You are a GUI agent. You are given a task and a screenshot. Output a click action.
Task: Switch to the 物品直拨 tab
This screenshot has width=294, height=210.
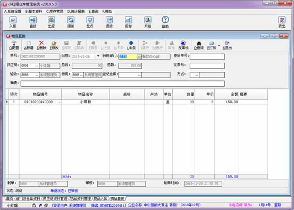click(x=117, y=198)
